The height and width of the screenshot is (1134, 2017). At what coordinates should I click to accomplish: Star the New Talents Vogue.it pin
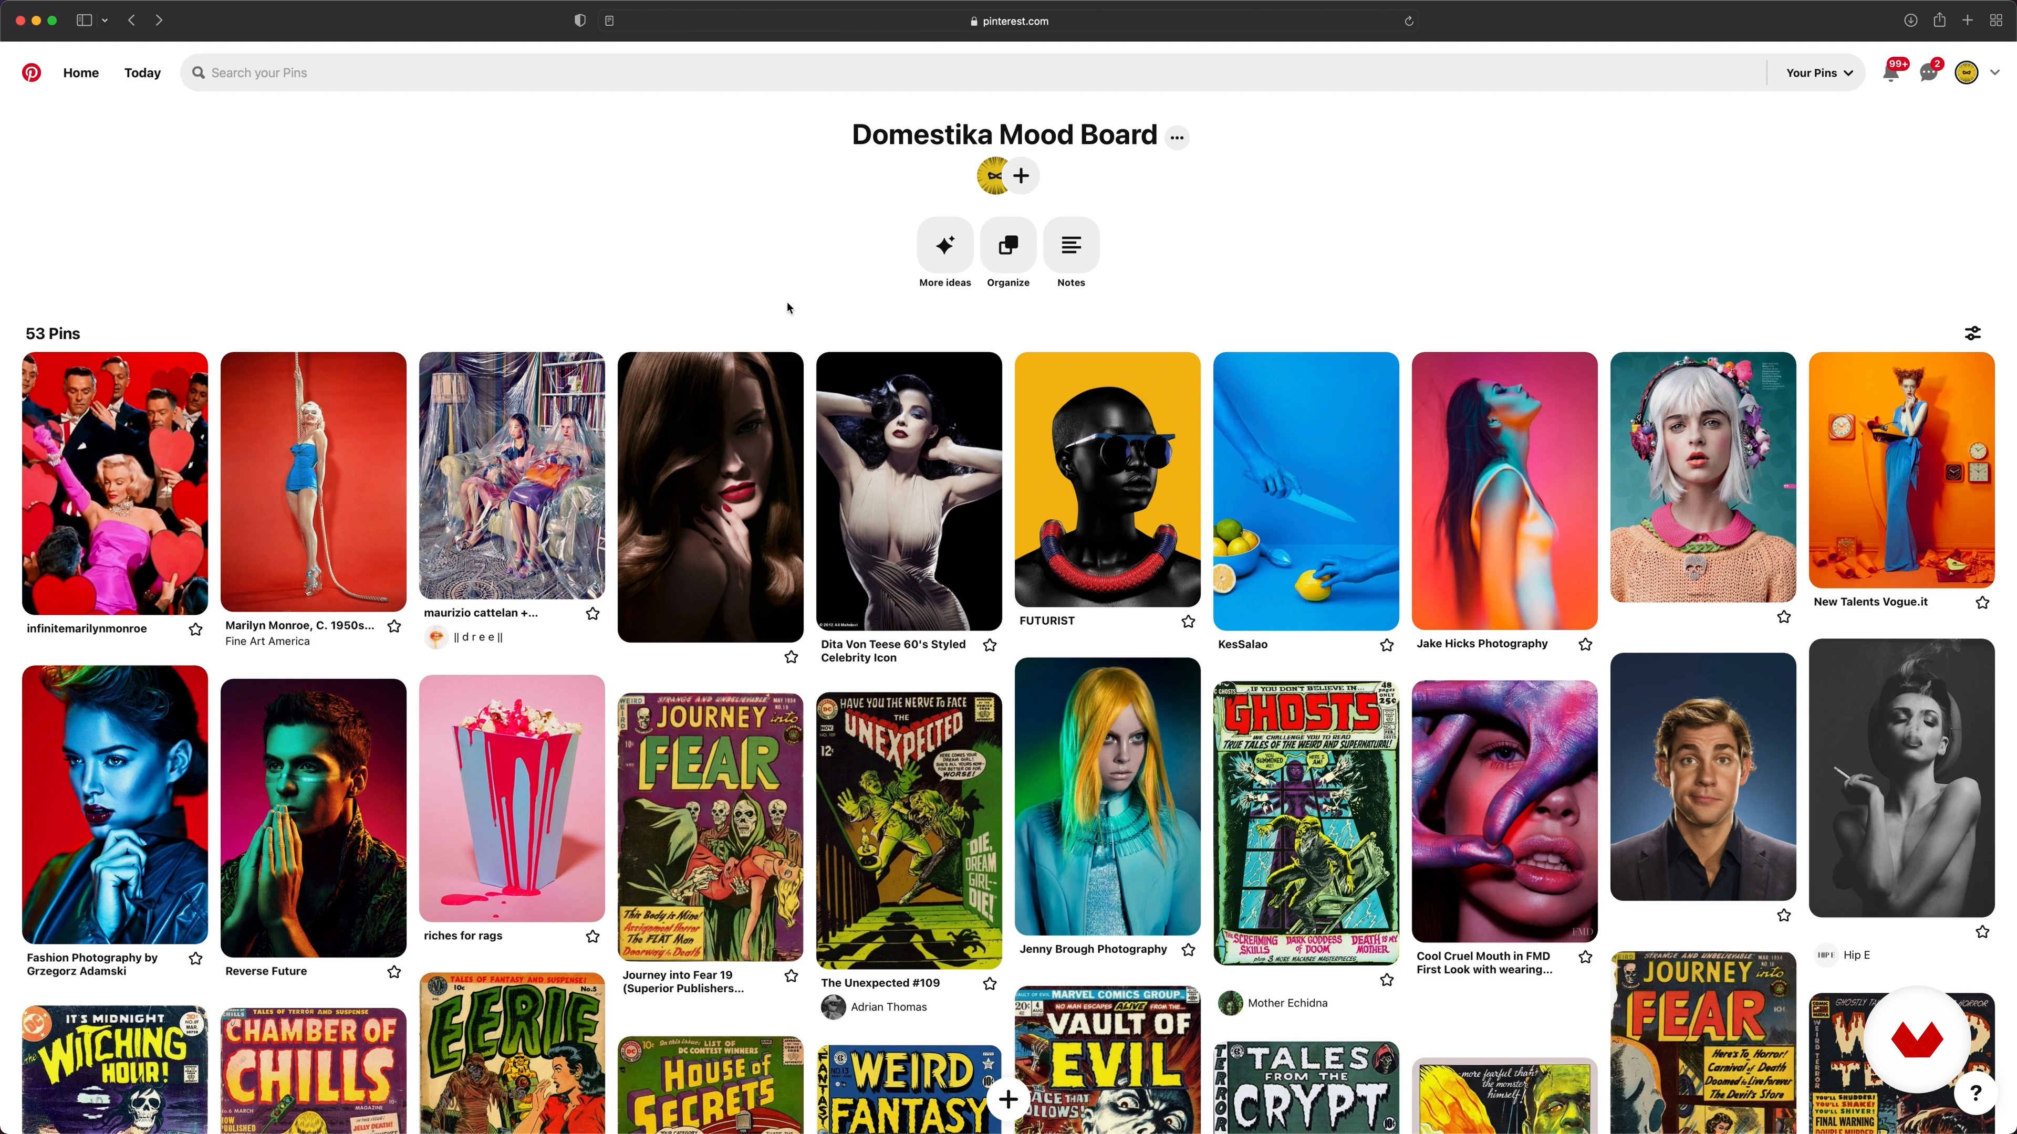[x=1982, y=603]
